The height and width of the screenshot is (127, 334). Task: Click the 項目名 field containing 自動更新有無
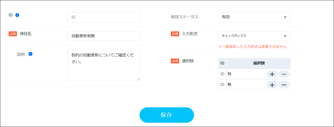point(104,36)
